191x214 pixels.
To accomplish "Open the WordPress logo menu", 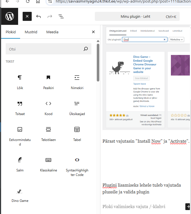I will (x=9, y=16).
